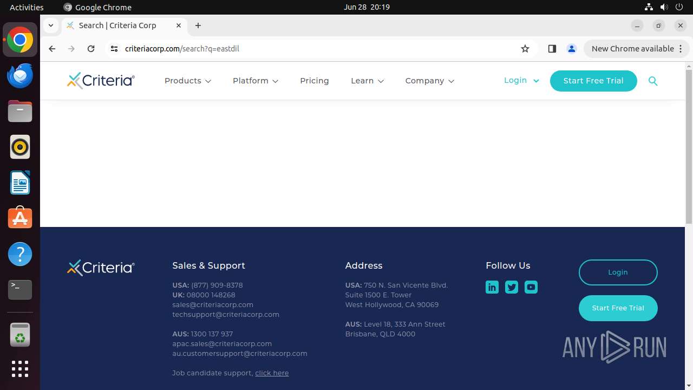The image size is (693, 390).
Task: Launch Google Chrome from the dock
Action: click(x=20, y=40)
